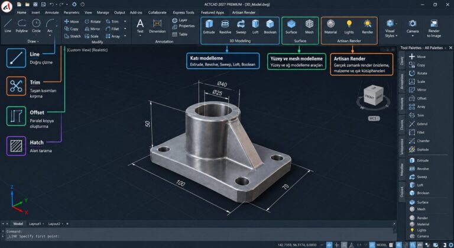
Task: Open Material in the Artisan Render ribbon panel
Action: tap(330, 27)
